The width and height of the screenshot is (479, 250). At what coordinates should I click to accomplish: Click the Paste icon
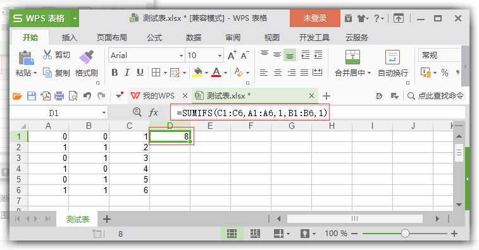(x=27, y=57)
